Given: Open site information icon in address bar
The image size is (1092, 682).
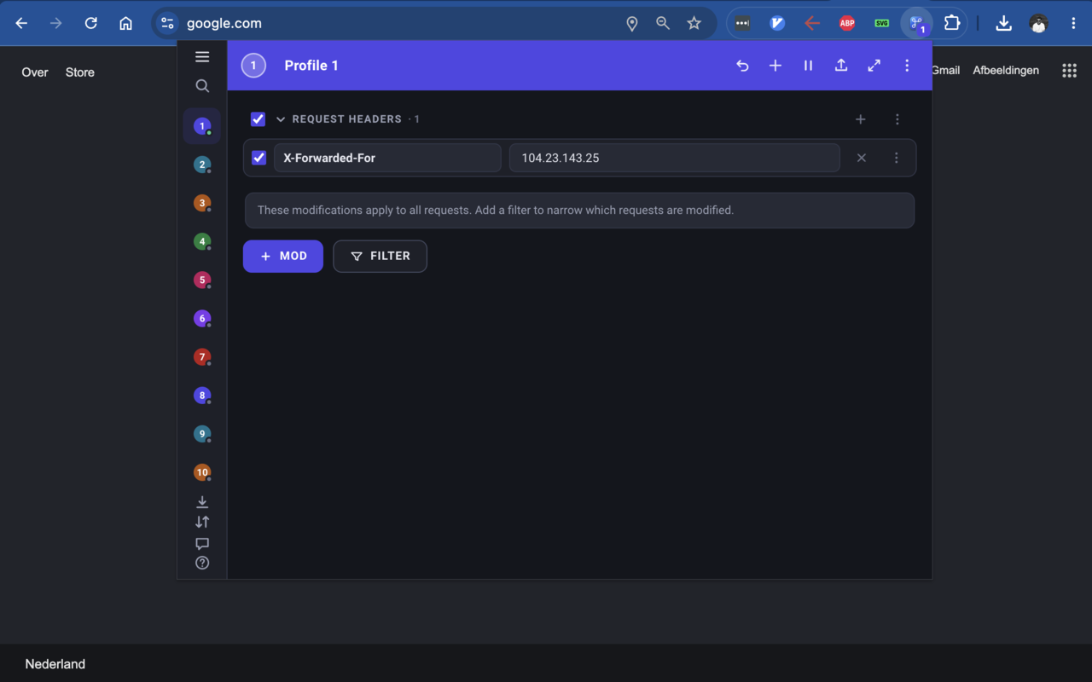Looking at the screenshot, I should pos(168,23).
